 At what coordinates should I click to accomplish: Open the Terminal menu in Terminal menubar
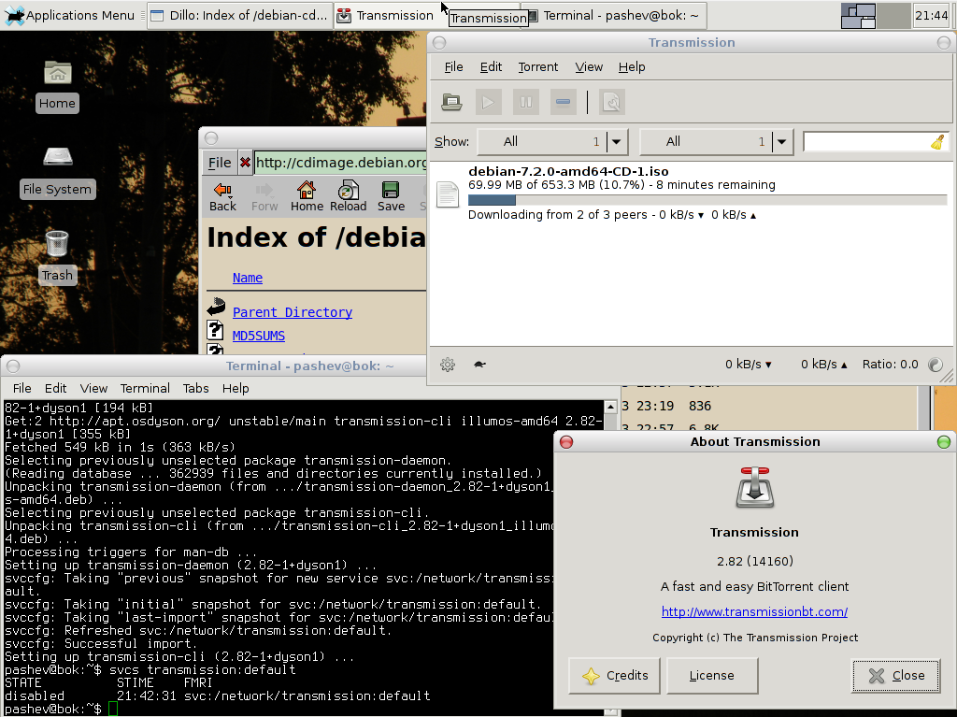click(145, 389)
